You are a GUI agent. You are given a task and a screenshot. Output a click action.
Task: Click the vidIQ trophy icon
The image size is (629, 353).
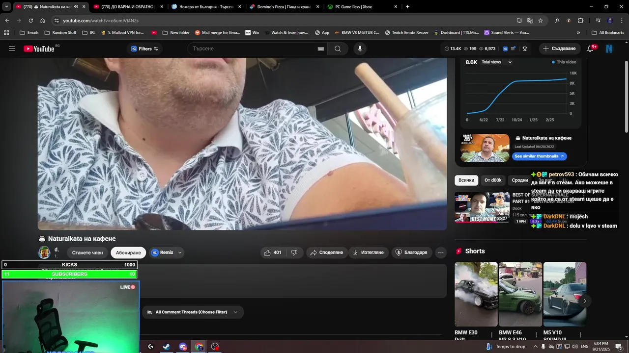pyautogui.click(x=525, y=49)
